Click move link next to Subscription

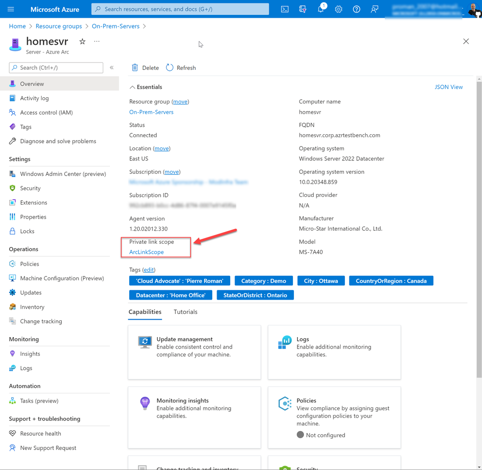click(172, 172)
